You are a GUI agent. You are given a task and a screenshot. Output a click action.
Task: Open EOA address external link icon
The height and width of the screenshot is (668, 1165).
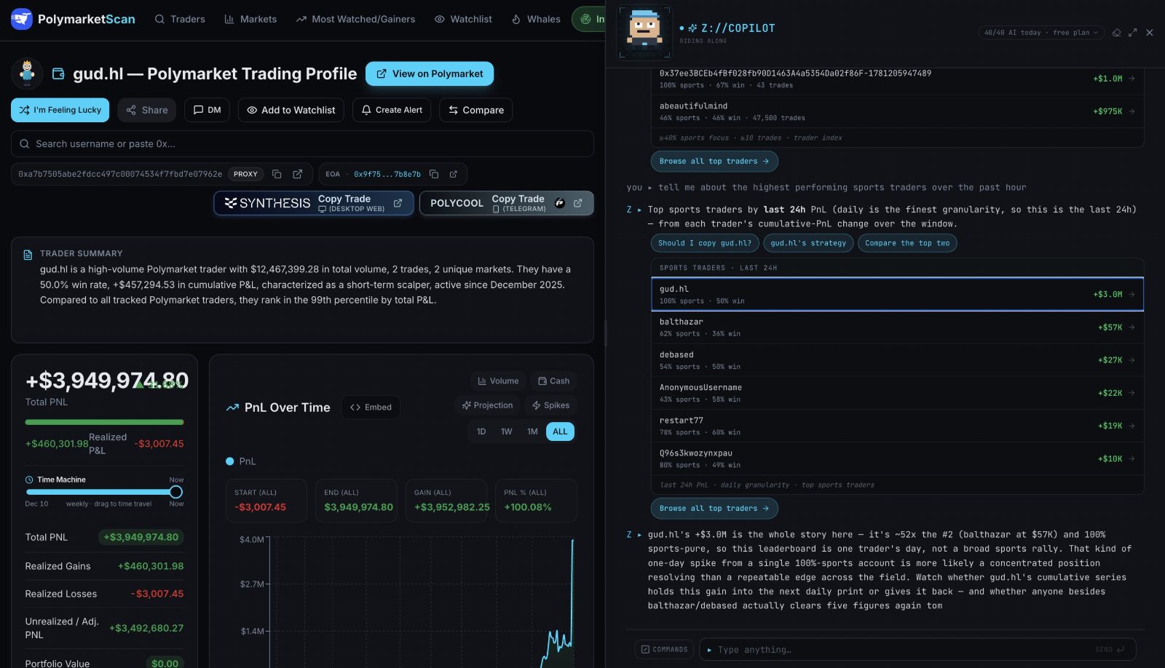click(454, 174)
